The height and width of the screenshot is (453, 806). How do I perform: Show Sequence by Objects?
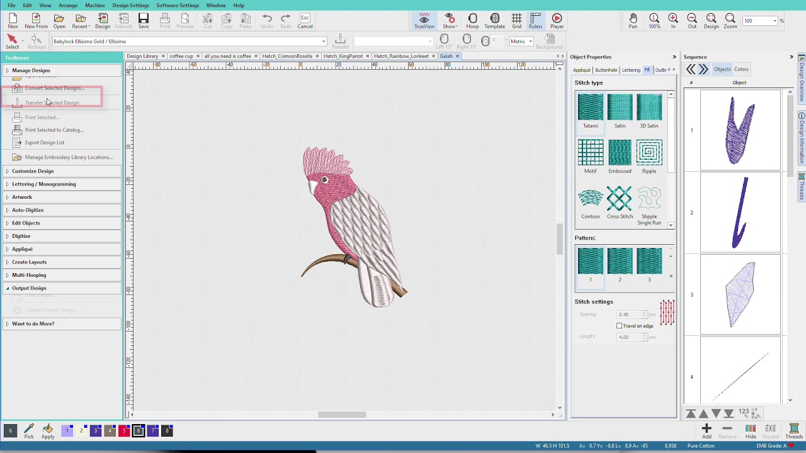tap(722, 69)
